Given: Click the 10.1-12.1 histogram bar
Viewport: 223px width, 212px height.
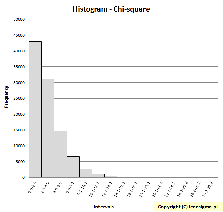Looking at the screenshot, I should click(98, 176).
